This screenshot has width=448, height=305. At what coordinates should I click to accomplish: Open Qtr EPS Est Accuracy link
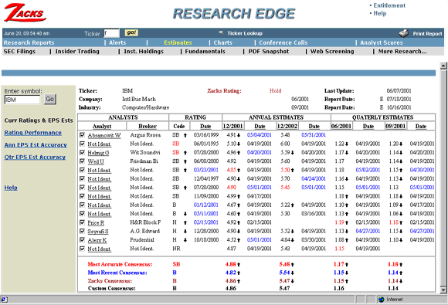pos(35,158)
